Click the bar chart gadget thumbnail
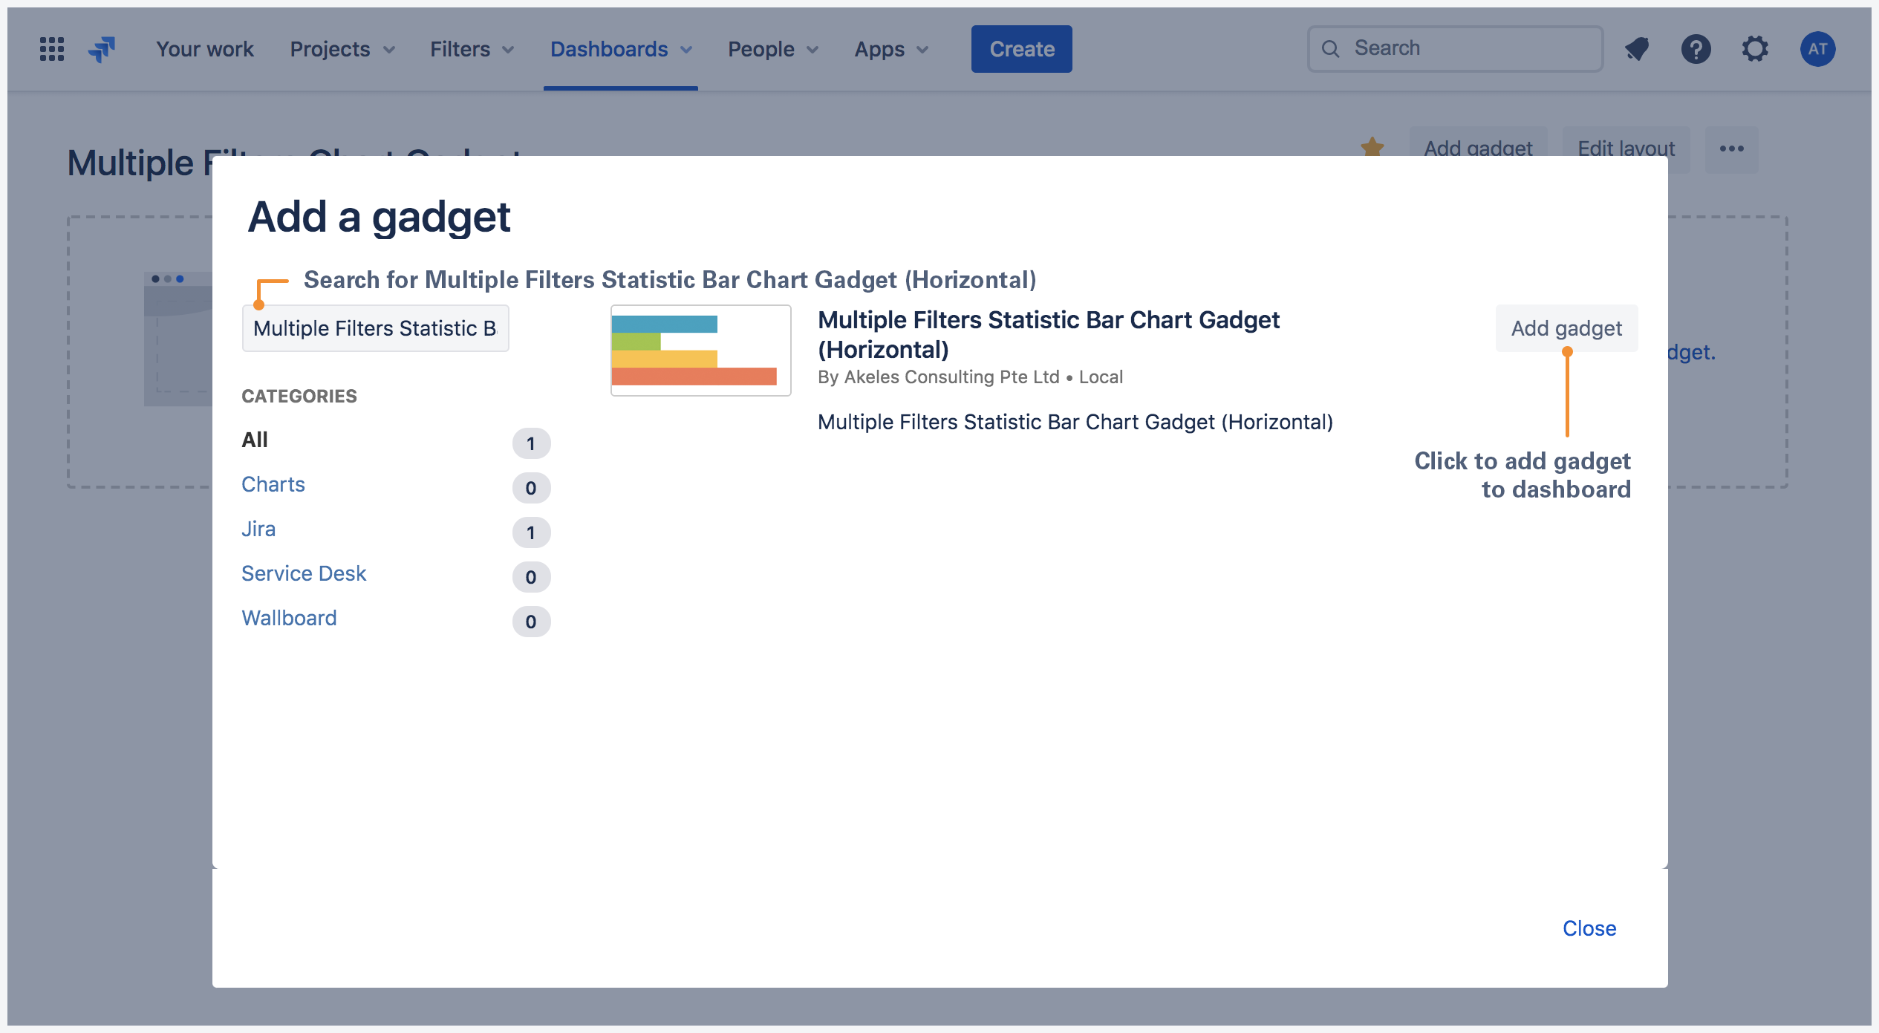 point(700,351)
